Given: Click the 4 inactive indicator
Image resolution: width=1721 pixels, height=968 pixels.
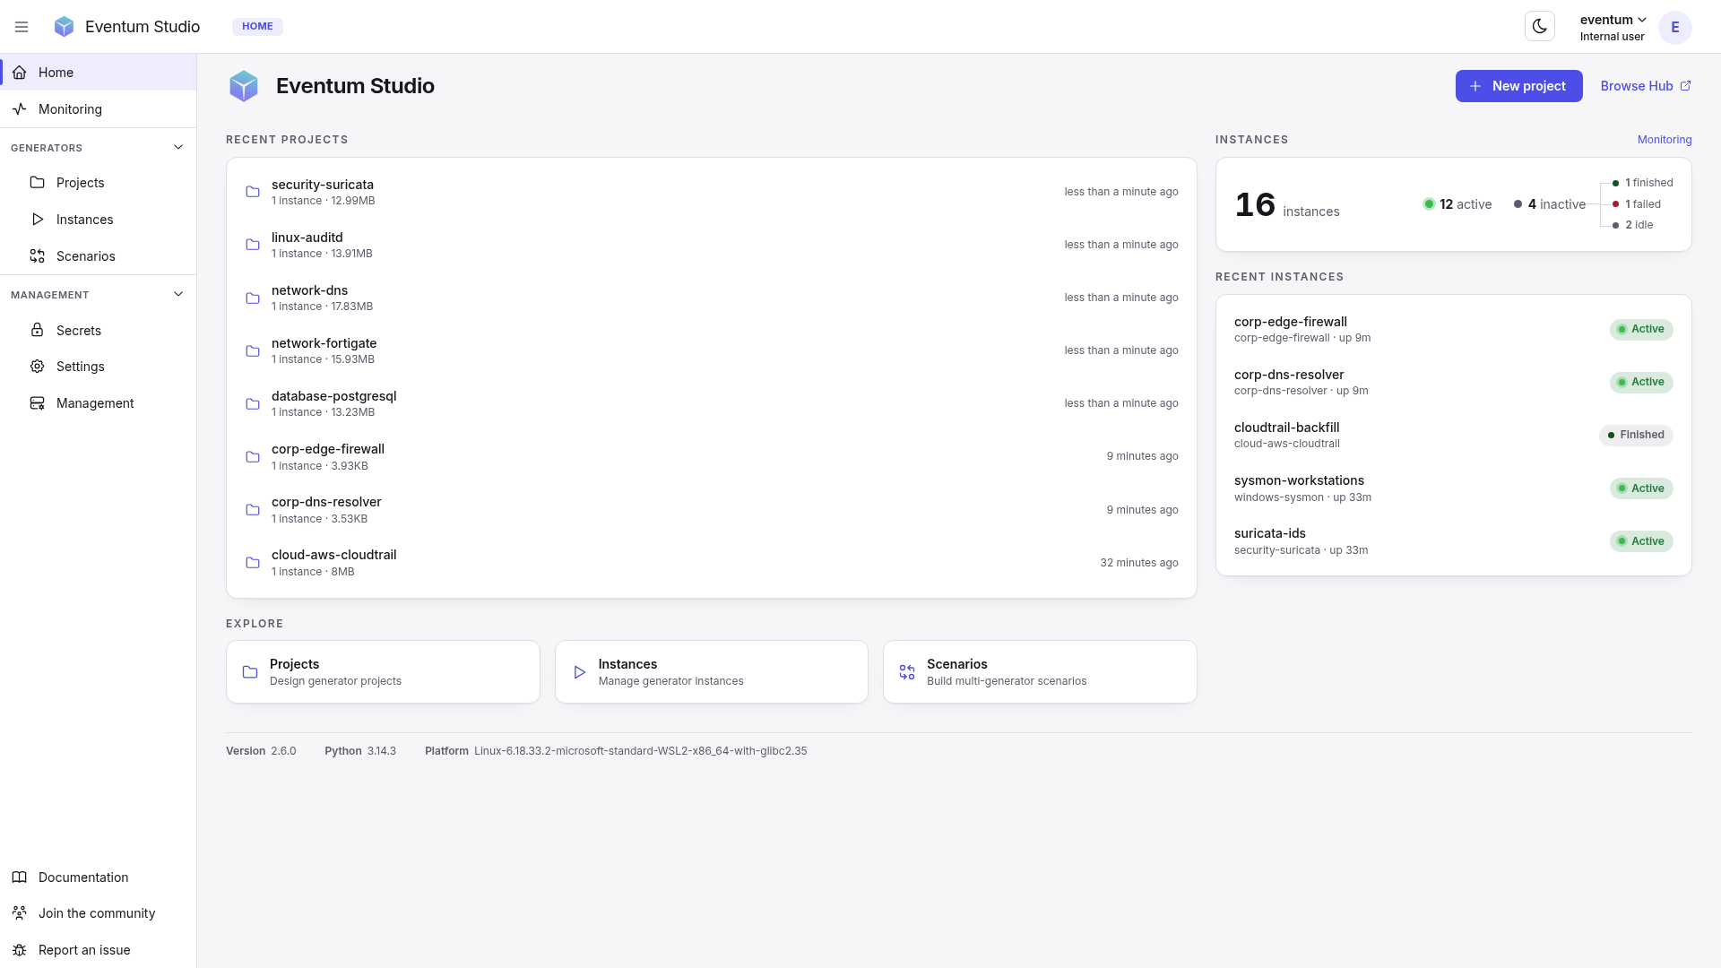Looking at the screenshot, I should click(1550, 204).
